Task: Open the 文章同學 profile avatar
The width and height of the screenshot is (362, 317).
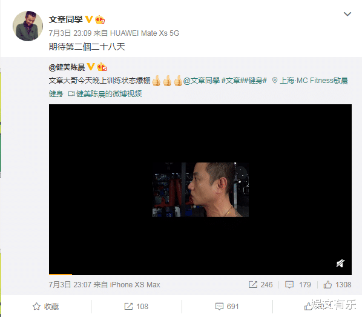Action: (28, 26)
